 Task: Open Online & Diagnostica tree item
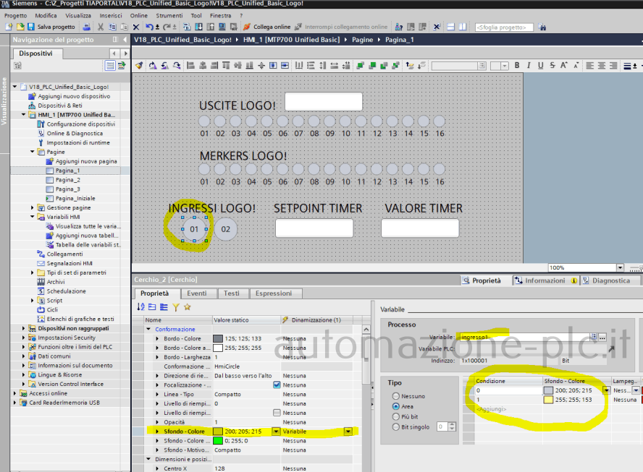click(75, 134)
